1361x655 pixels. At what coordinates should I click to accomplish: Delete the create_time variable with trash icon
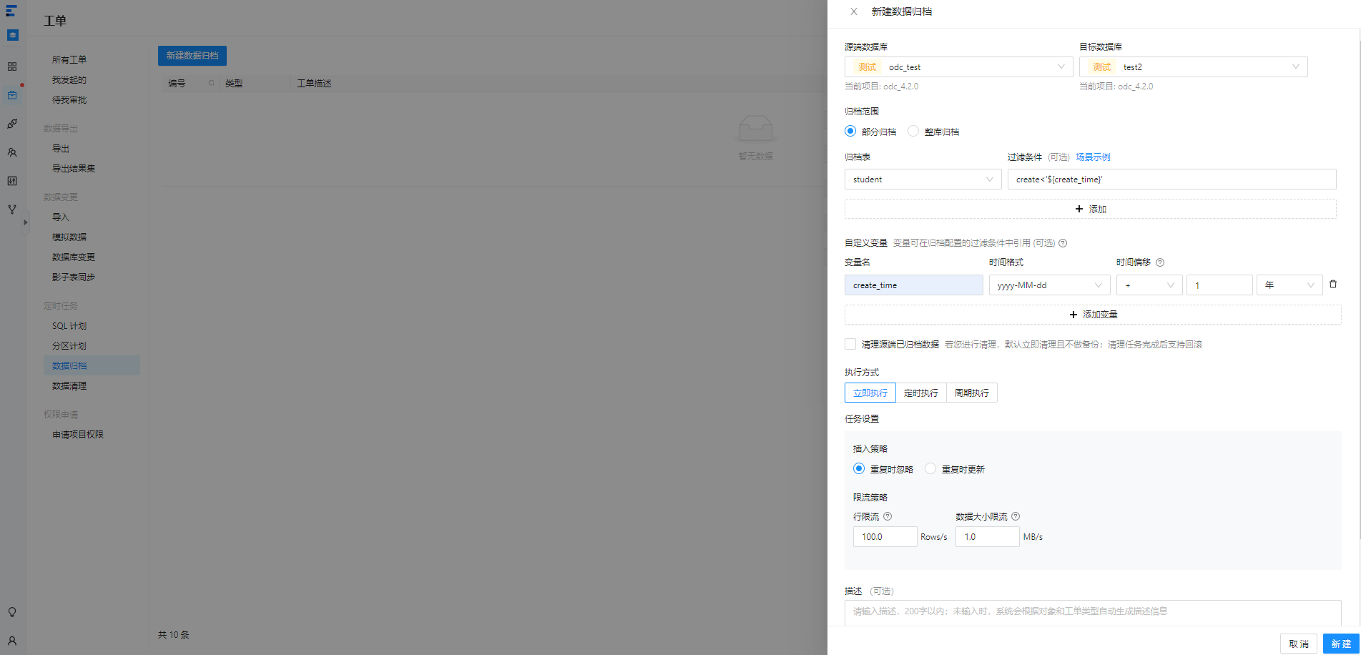tap(1333, 285)
